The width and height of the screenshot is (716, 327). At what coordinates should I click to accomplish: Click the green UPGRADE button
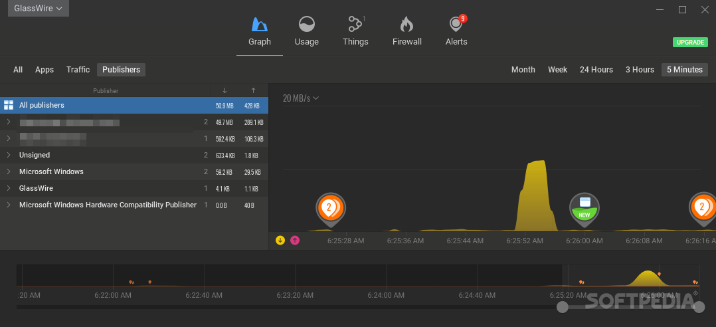click(x=690, y=42)
